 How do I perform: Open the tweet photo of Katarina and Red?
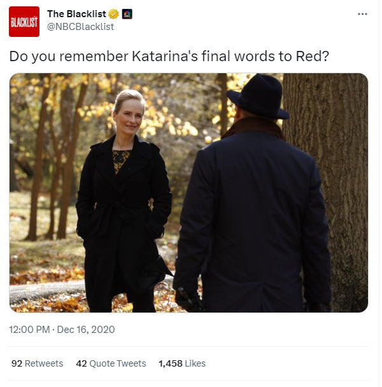coord(188,193)
